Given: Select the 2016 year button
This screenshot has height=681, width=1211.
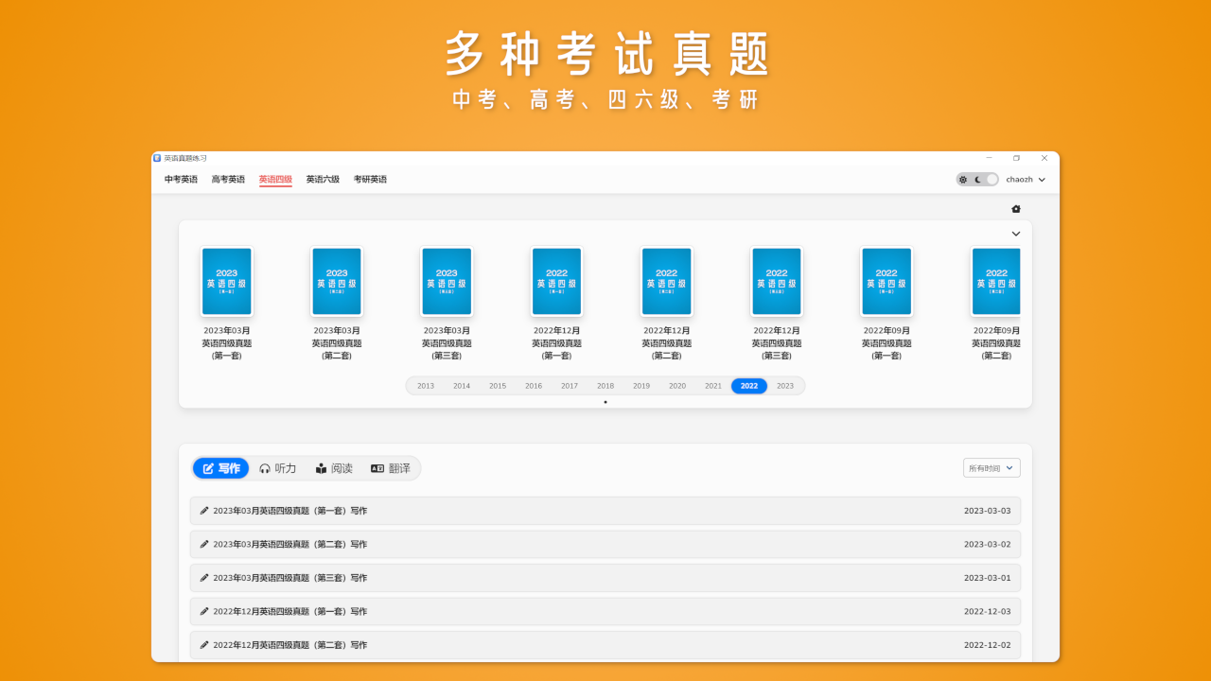Looking at the screenshot, I should pos(533,385).
